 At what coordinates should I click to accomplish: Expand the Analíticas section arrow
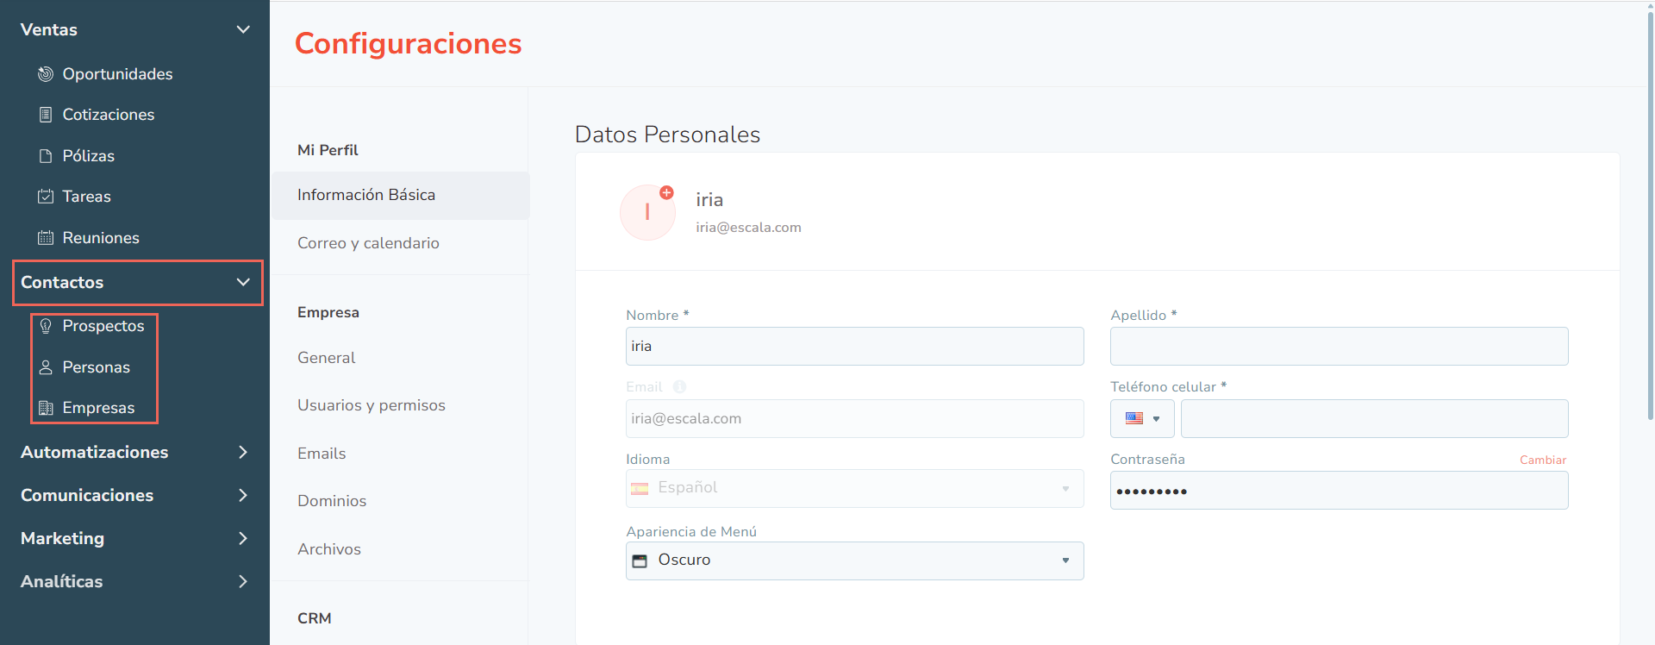point(243,581)
